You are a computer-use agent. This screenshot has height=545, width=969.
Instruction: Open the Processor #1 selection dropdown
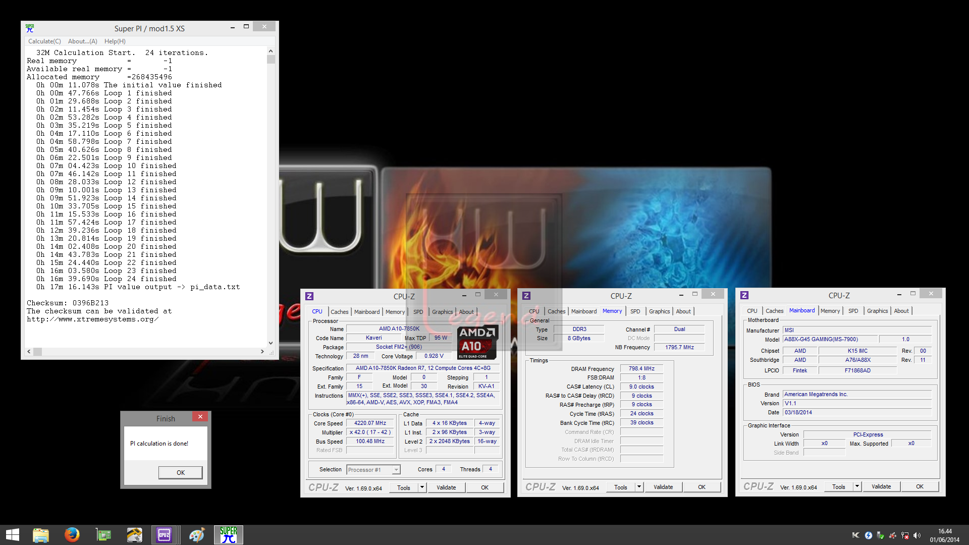(x=396, y=470)
